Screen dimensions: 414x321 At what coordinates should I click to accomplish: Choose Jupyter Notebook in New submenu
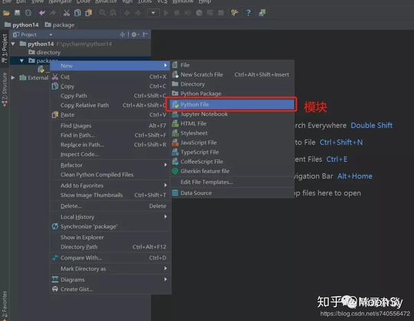(x=232, y=114)
